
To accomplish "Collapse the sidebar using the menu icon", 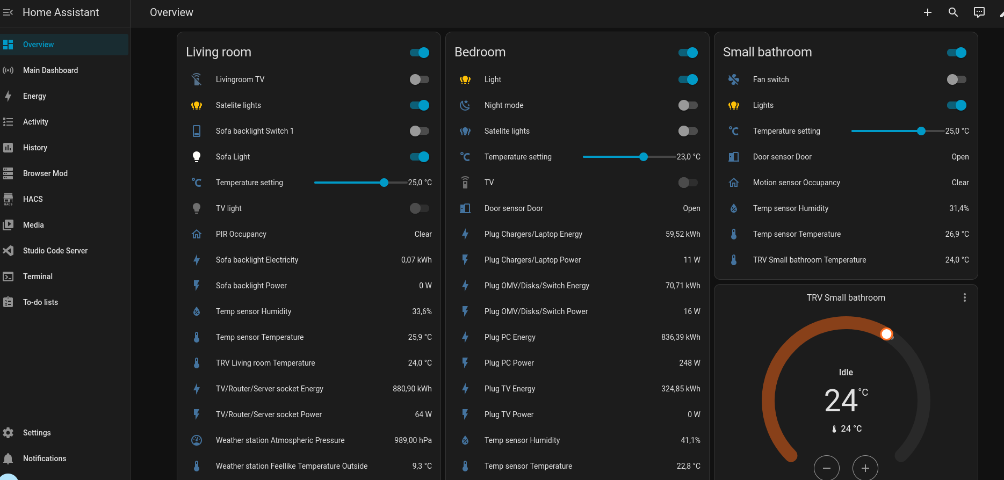I will [8, 12].
